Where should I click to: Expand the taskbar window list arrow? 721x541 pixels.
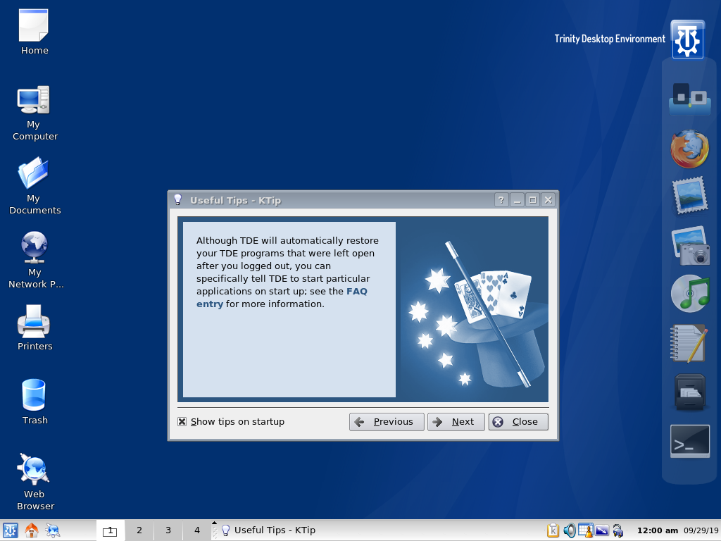(x=214, y=523)
